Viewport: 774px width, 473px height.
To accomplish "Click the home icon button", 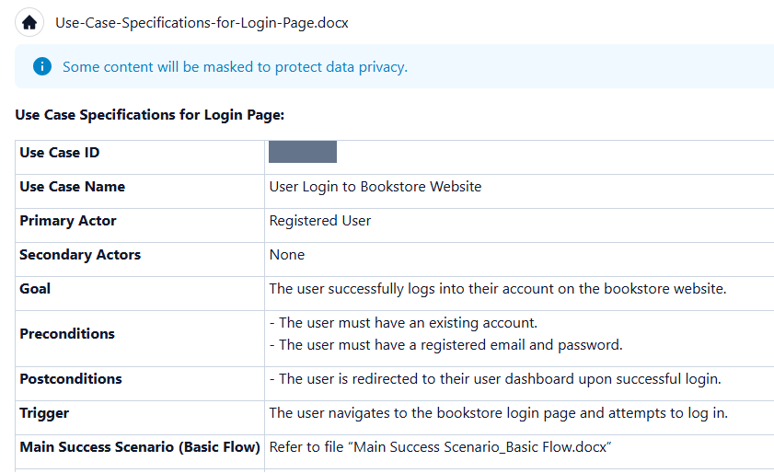I will coord(29,22).
